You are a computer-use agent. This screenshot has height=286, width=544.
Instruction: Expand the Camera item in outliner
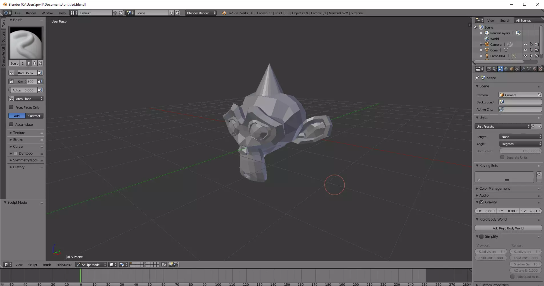pyautogui.click(x=481, y=44)
